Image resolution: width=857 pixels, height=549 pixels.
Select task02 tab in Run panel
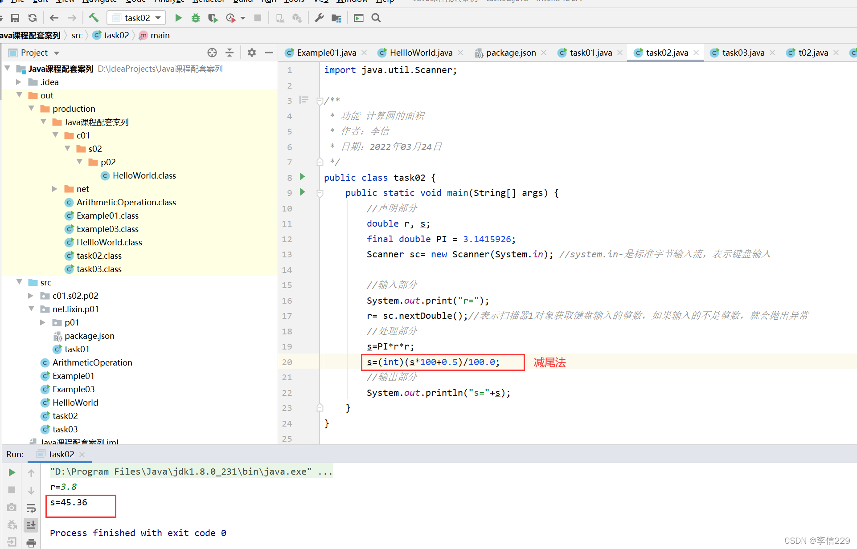click(62, 454)
